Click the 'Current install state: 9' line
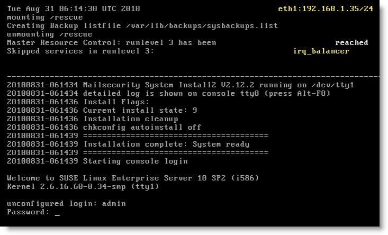388x235 pixels. click(102, 110)
